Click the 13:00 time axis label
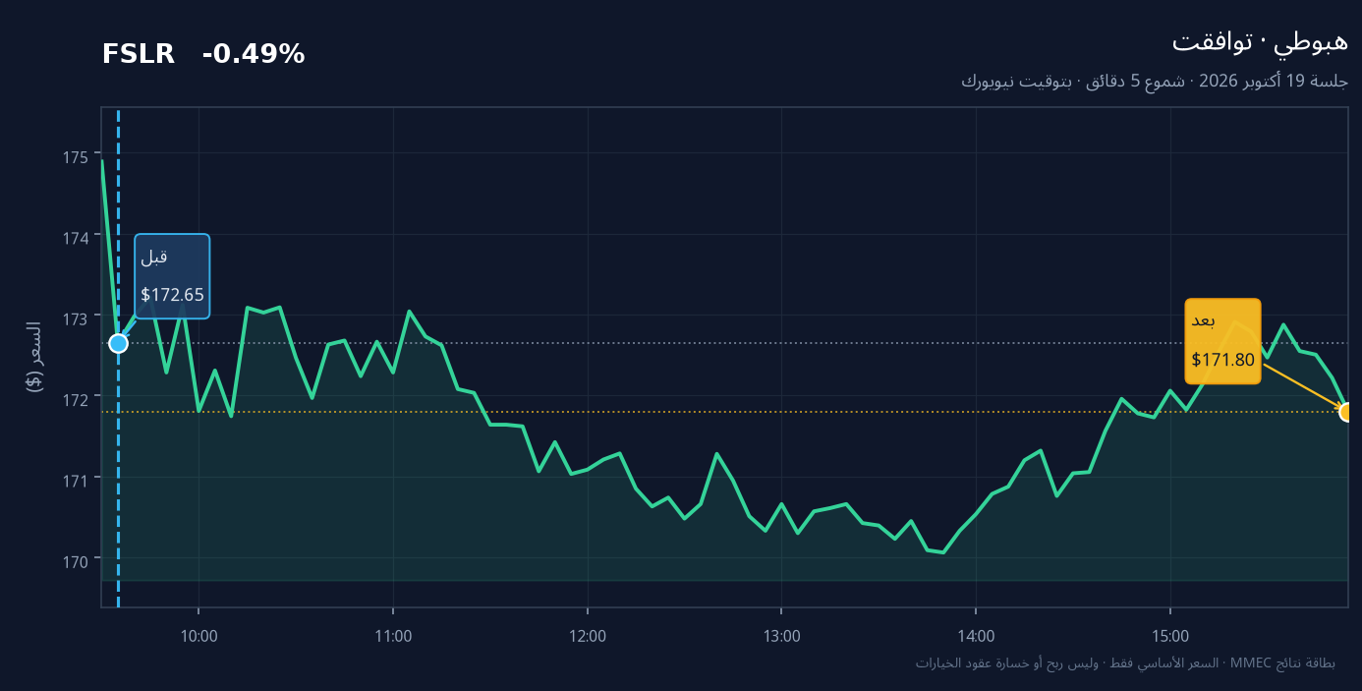This screenshot has width=1362, height=691. [x=781, y=636]
